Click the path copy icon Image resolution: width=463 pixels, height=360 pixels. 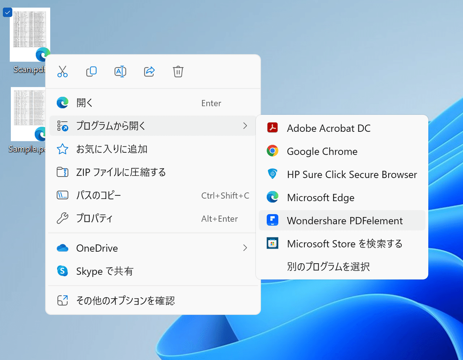click(x=63, y=195)
